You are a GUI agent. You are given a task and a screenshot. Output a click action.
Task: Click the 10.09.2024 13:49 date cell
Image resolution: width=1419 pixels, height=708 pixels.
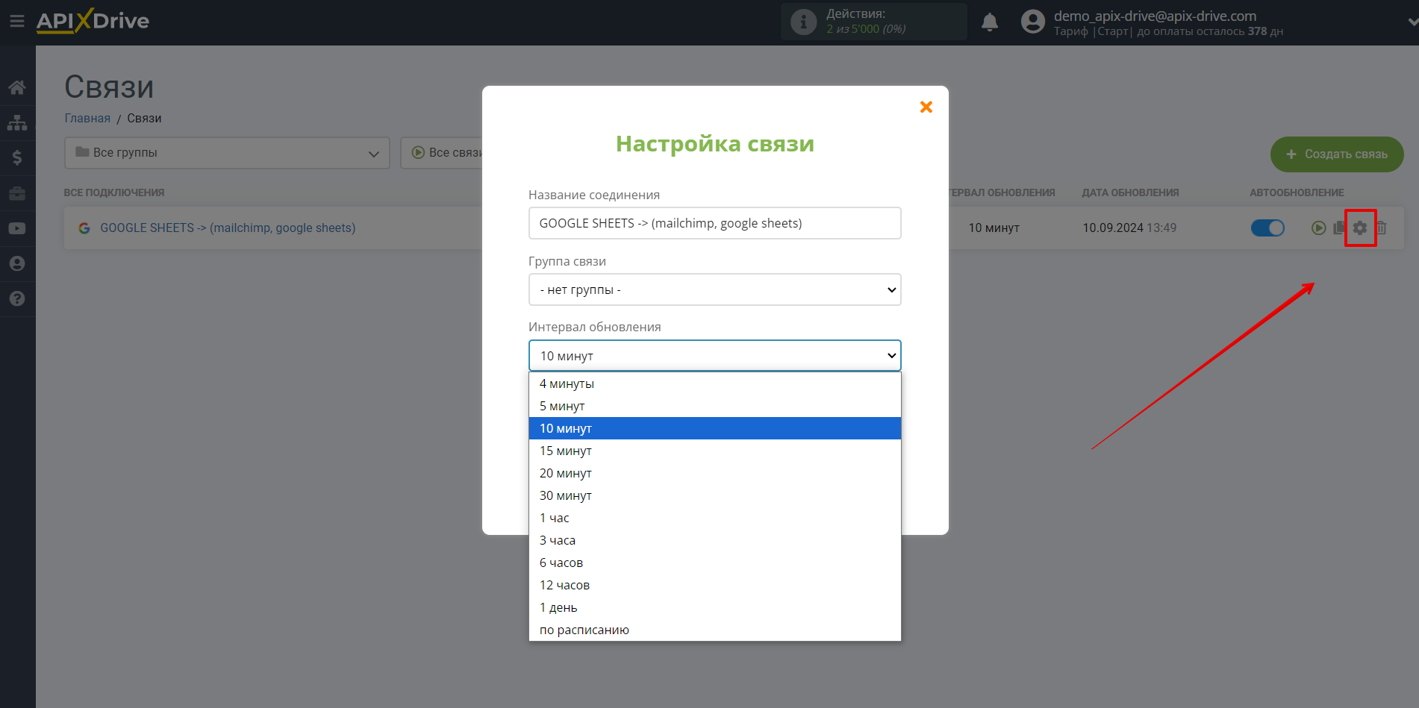(1129, 228)
